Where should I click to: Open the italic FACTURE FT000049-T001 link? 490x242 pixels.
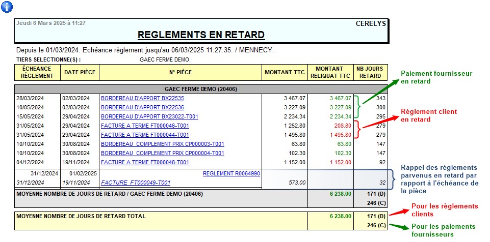[x=136, y=183]
